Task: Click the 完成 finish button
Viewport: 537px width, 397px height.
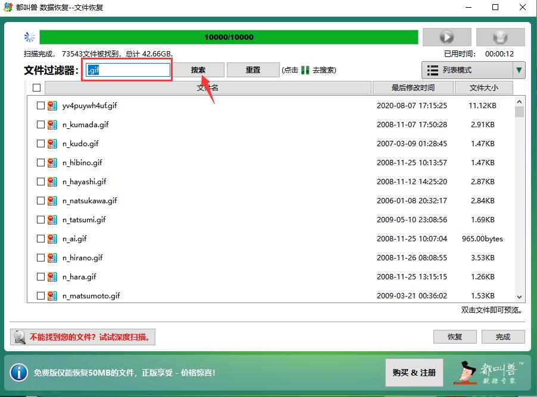Action: [x=503, y=337]
